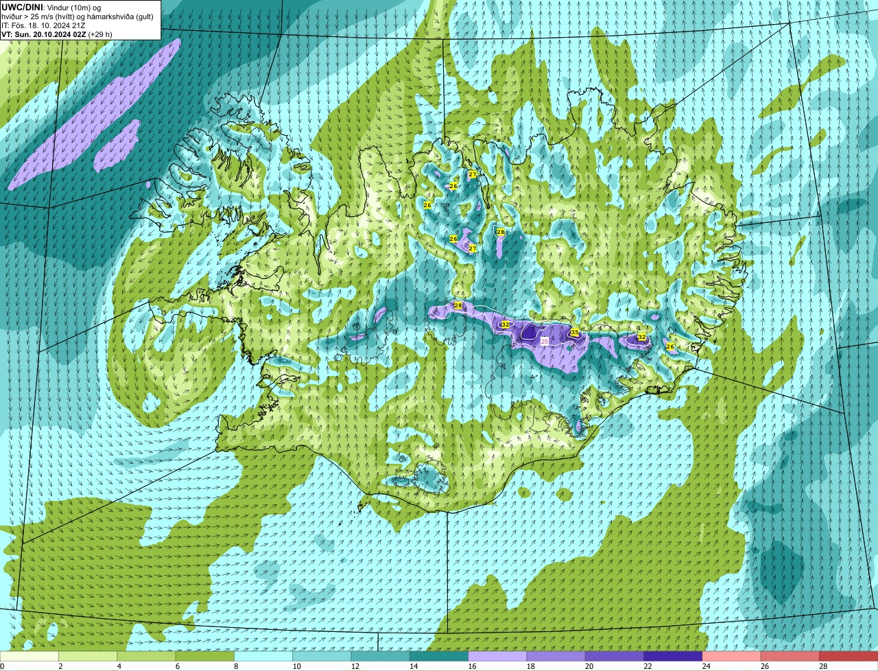Pick the 4–6 m/s green swatch

point(146,656)
